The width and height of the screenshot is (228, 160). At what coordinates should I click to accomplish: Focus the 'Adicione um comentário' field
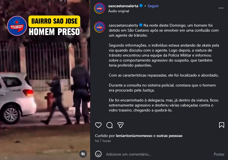(158, 154)
